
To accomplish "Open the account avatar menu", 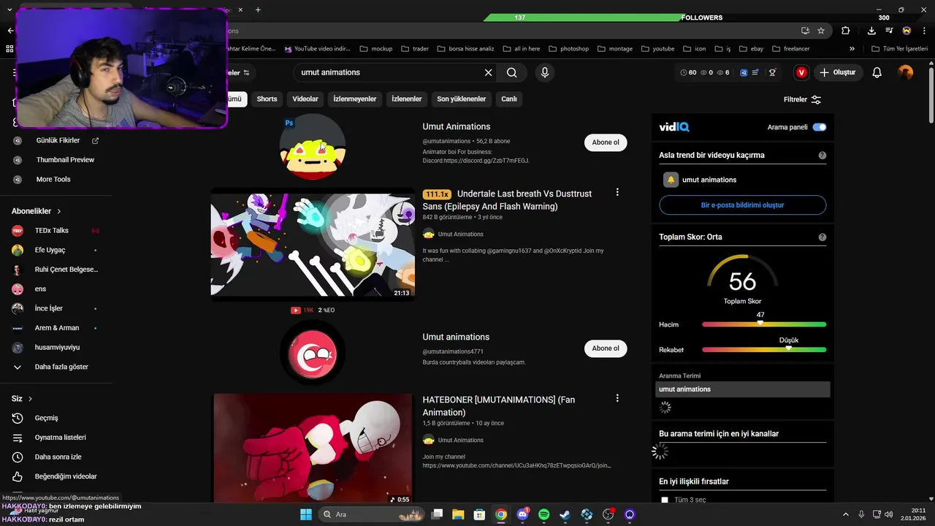I will 906,72.
